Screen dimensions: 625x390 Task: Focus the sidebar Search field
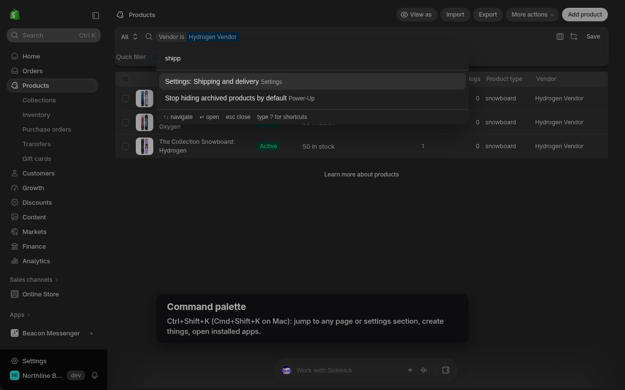(x=54, y=35)
